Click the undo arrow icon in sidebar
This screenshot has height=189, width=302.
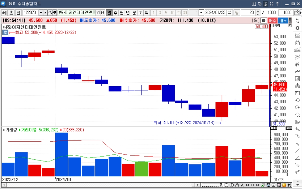coord(297,100)
